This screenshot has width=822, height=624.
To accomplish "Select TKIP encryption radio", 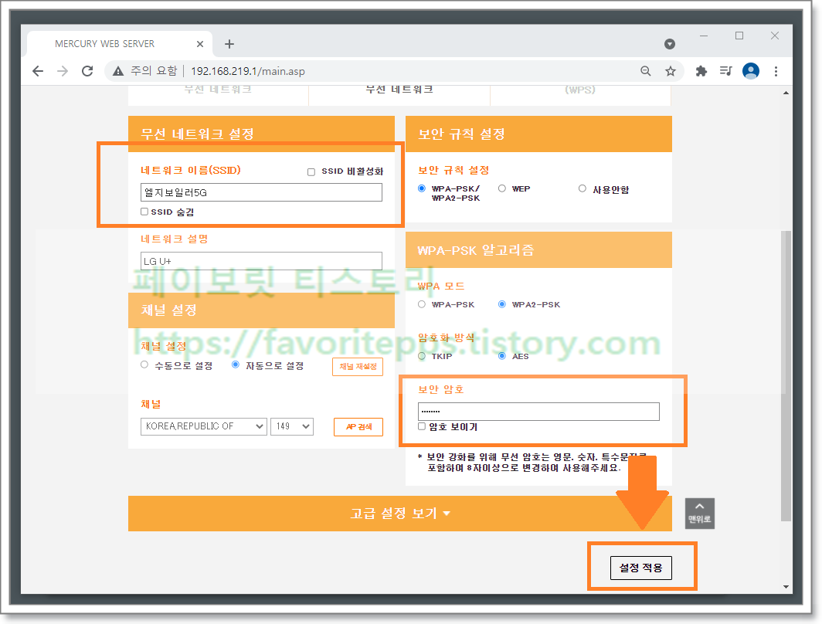I will click(x=422, y=356).
